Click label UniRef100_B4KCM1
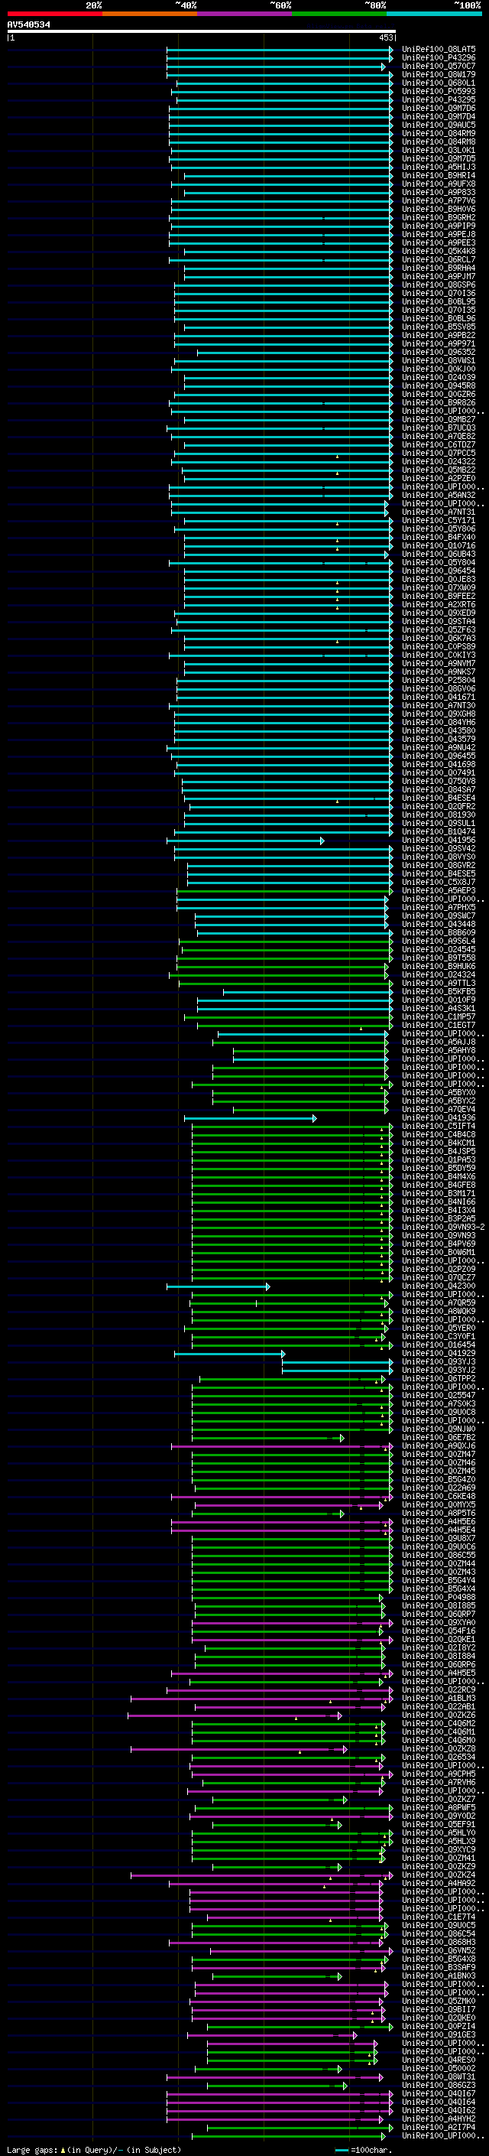489x2156 pixels. [x=439, y=1143]
